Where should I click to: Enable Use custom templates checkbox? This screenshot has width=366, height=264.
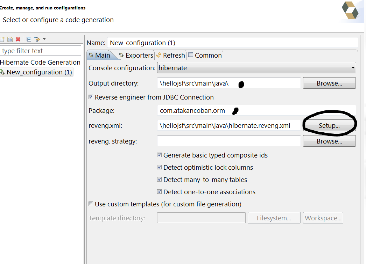(91, 204)
